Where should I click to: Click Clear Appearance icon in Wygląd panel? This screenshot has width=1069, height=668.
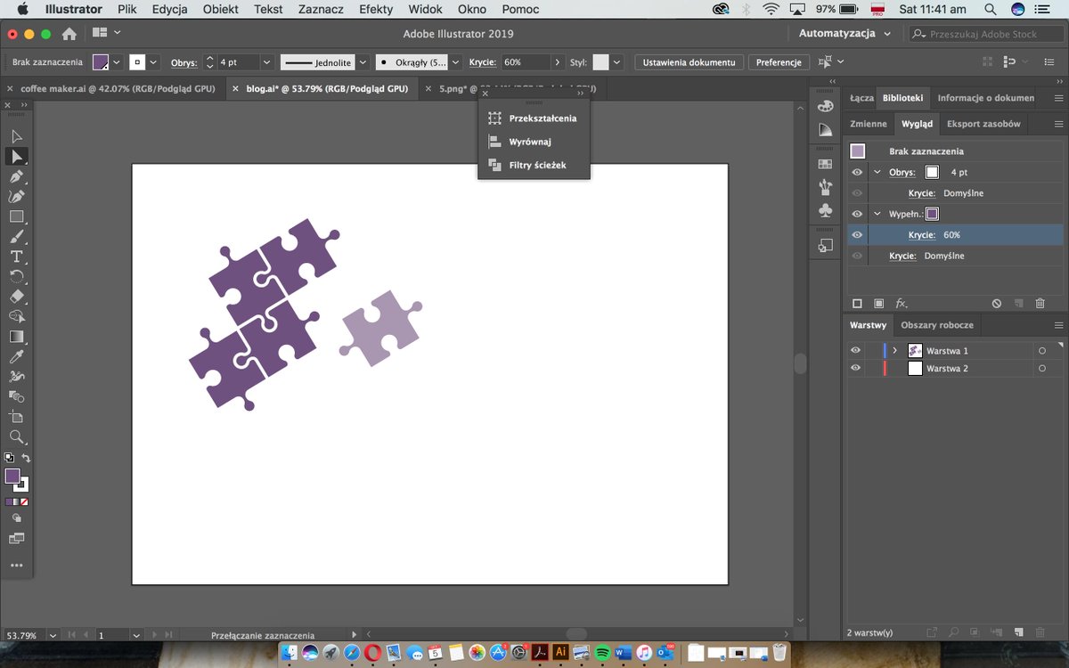coord(997,304)
